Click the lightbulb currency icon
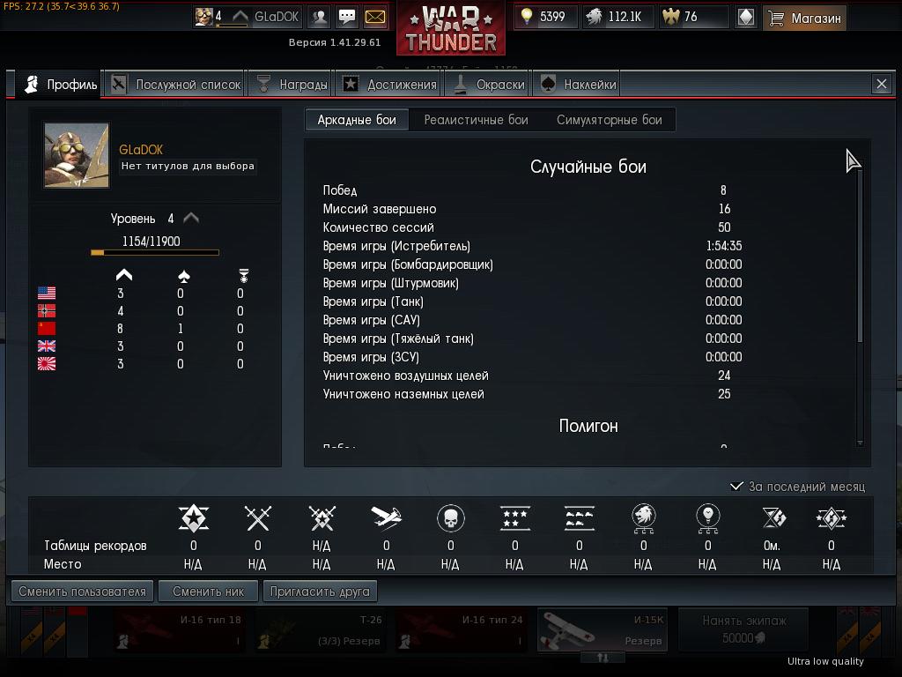Image resolution: width=902 pixels, height=677 pixels. click(527, 16)
